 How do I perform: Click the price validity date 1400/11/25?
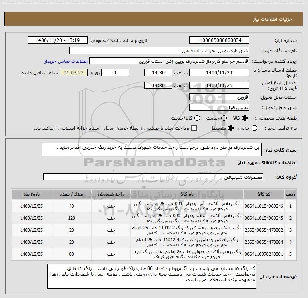(x=219, y=85)
